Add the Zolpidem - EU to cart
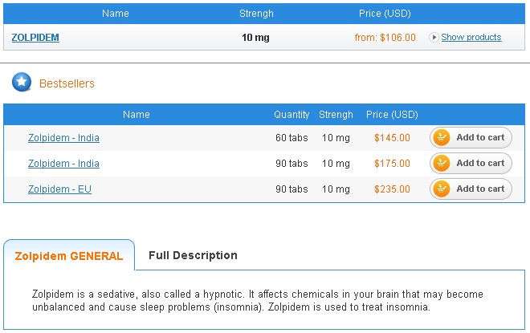530x333 pixels. [479, 189]
